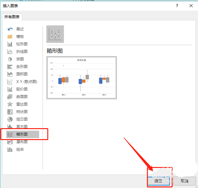Select the X Y (散点图) scatter icon
Viewport: 198px width, 188px height.
[10, 82]
